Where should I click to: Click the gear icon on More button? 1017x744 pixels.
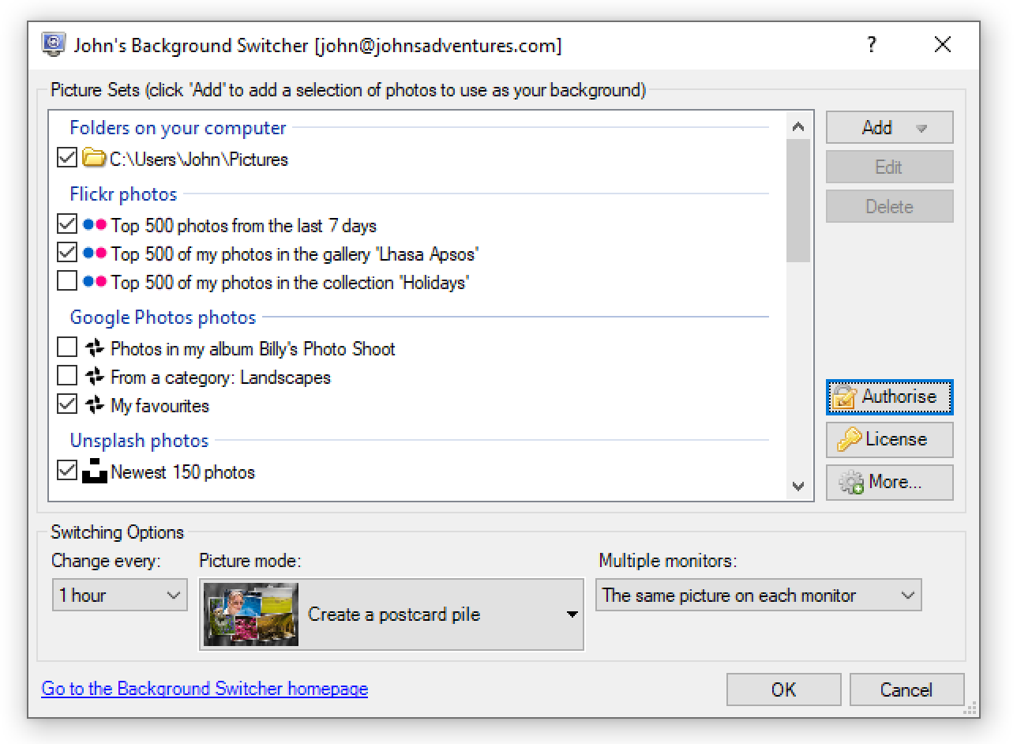(x=851, y=483)
